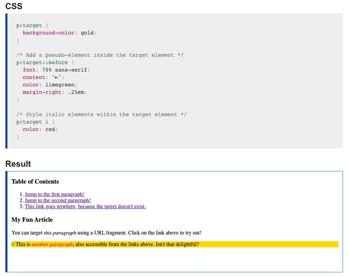Click the 'Jump to the second paragraph!' link
The height and width of the screenshot is (276, 349).
coord(58,200)
